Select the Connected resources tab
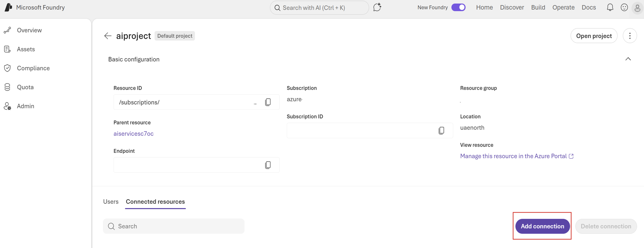Image resolution: width=644 pixels, height=248 pixels. click(x=155, y=202)
